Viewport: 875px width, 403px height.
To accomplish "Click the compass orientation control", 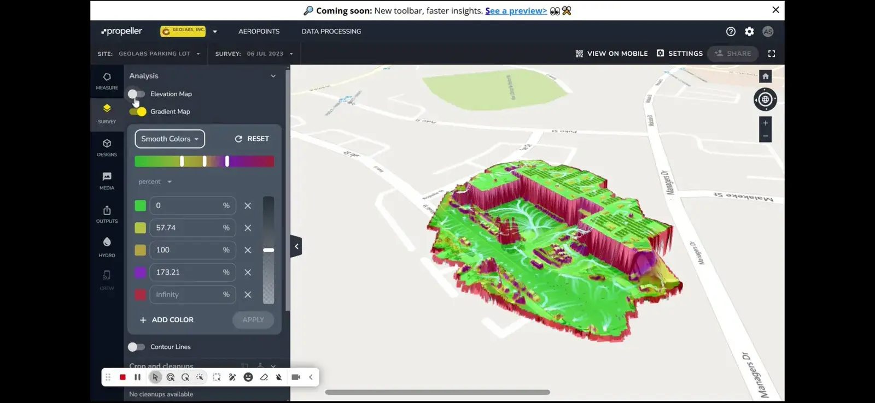I will (x=765, y=99).
